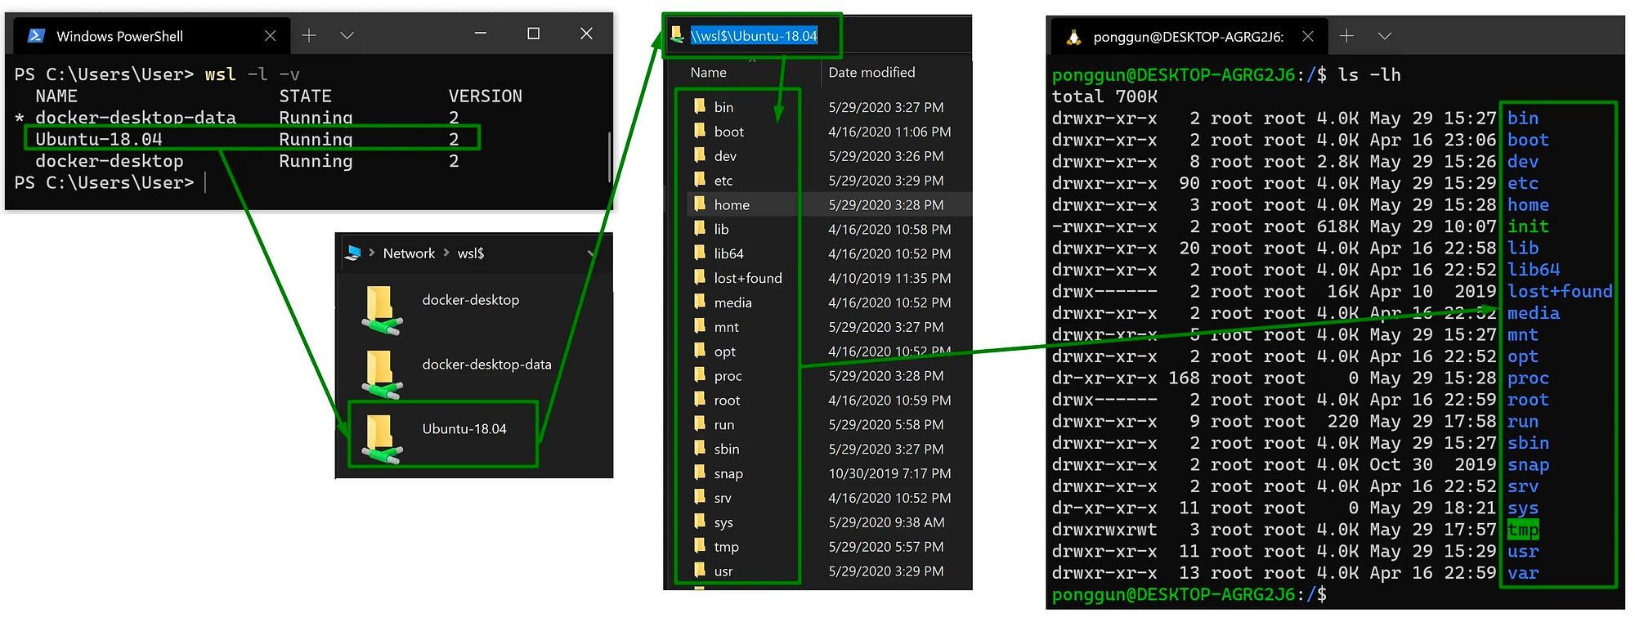Click the folder icon in the address bar
The image size is (1635, 618).
(677, 34)
